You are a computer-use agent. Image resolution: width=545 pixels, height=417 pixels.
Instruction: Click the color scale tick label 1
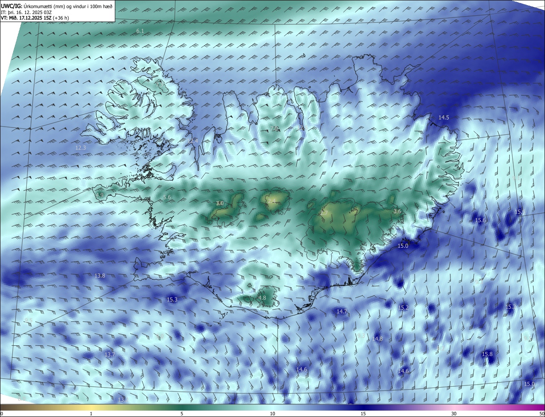91,414
